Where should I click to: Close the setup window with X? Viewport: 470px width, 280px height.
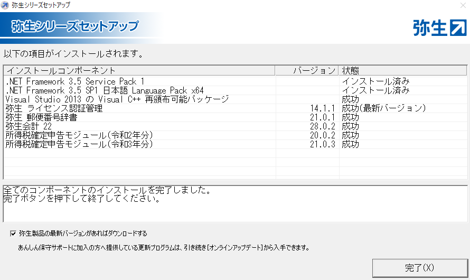pyautogui.click(x=463, y=5)
